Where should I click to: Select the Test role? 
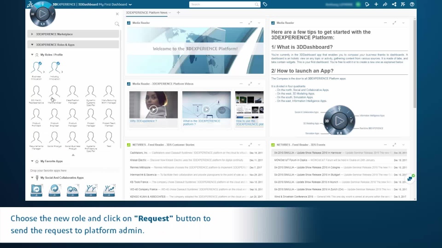109,140
